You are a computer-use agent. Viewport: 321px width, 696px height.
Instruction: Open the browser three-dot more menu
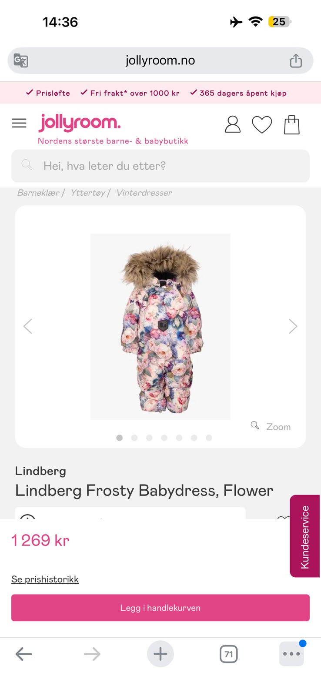[x=291, y=654]
